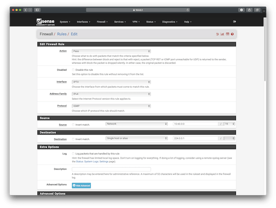This screenshot has width=276, height=208.
Task: Open the VPN menu
Action: 136,22
